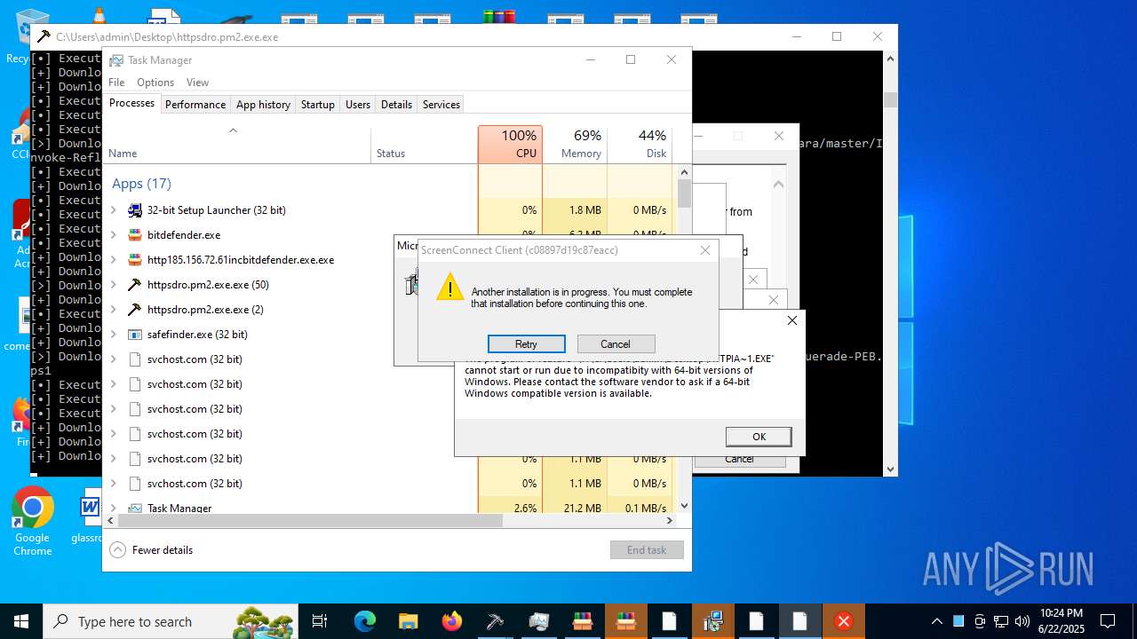Close the ScreenConnect Client dialog

(705, 250)
